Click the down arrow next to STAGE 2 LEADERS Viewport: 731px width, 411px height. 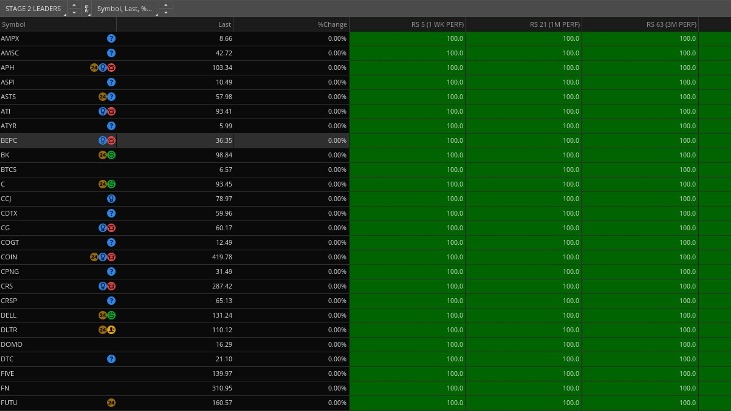click(74, 12)
